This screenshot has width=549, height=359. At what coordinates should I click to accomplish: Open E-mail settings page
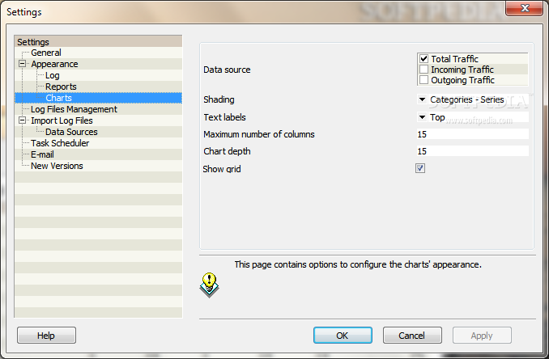coord(42,154)
